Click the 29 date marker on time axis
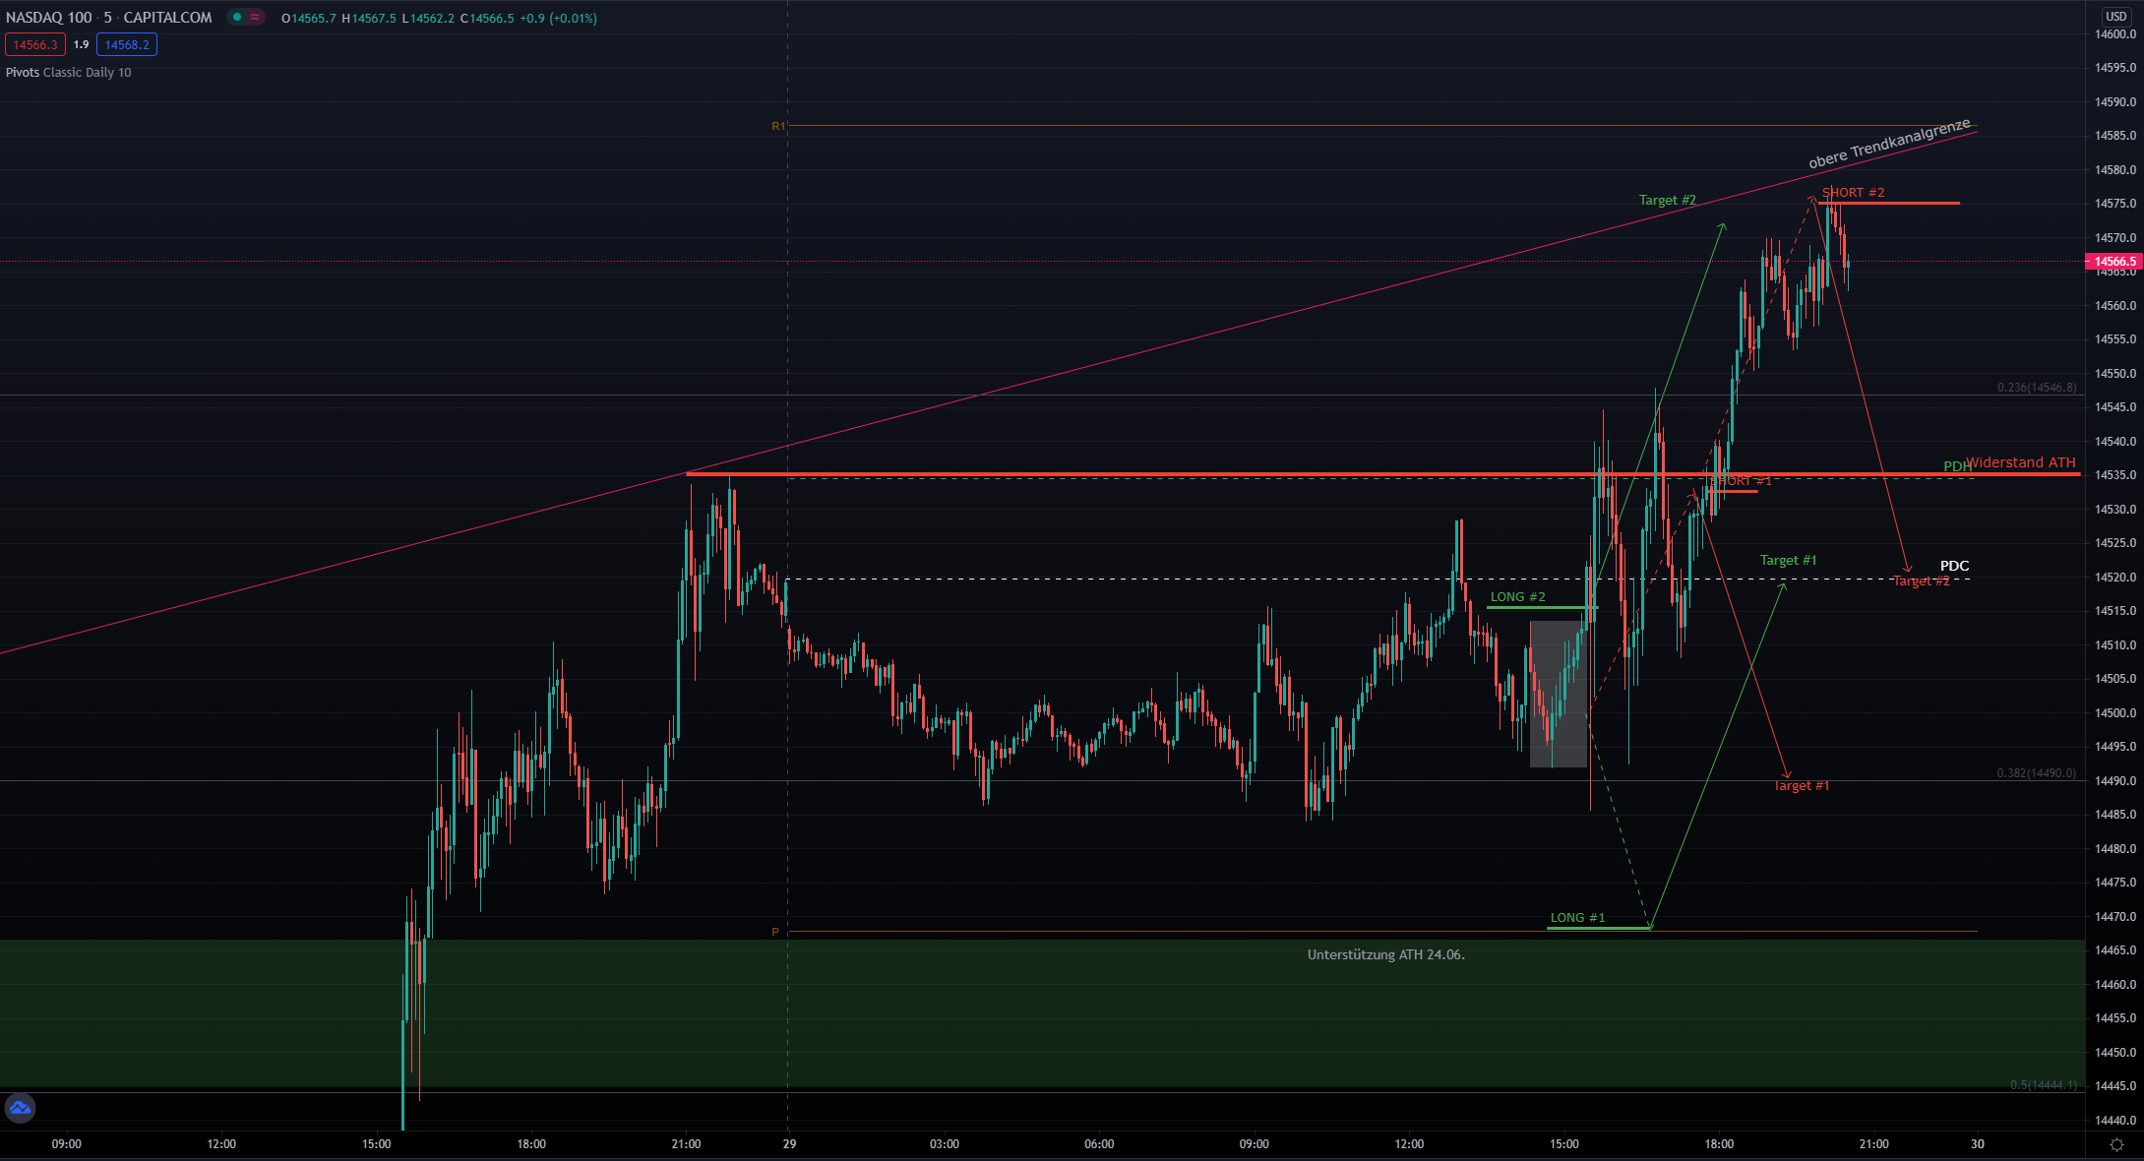The height and width of the screenshot is (1161, 2144). click(x=789, y=1144)
